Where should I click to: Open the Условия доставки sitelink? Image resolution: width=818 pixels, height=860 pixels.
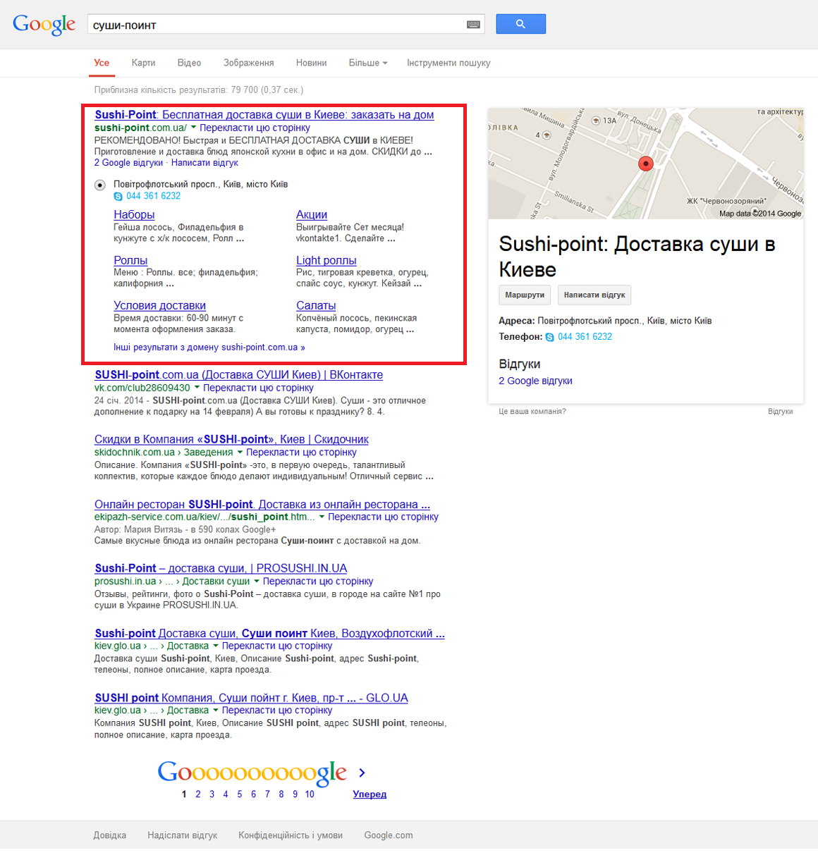159,305
